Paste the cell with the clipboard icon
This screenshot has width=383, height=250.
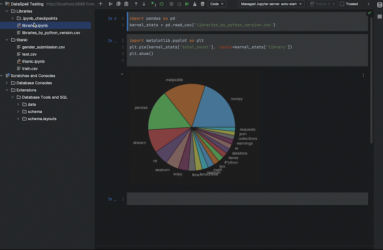point(126,4)
